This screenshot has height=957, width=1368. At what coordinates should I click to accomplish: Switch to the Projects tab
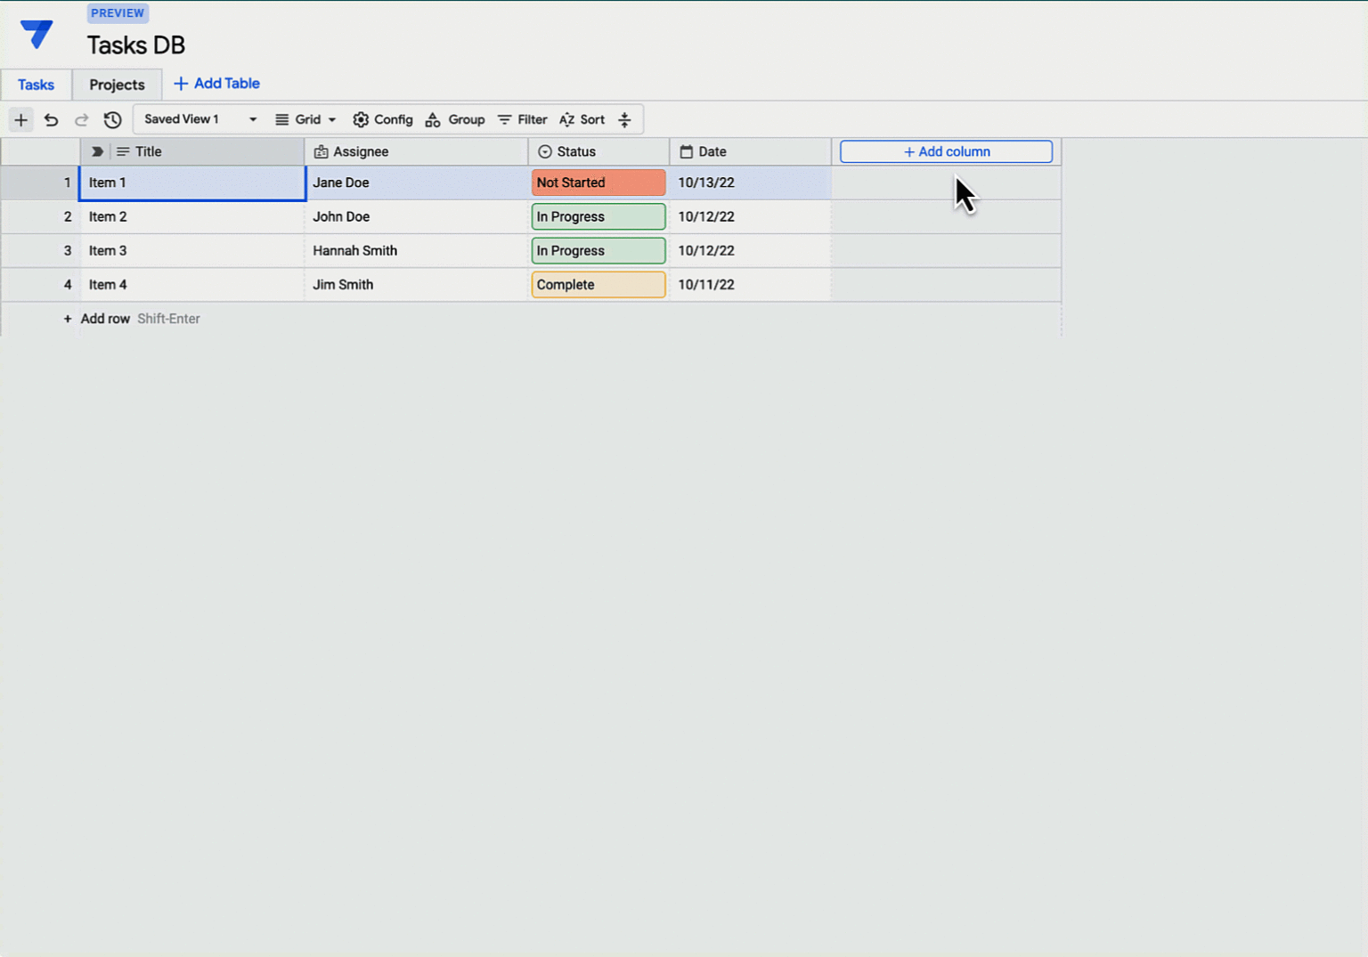pos(116,85)
